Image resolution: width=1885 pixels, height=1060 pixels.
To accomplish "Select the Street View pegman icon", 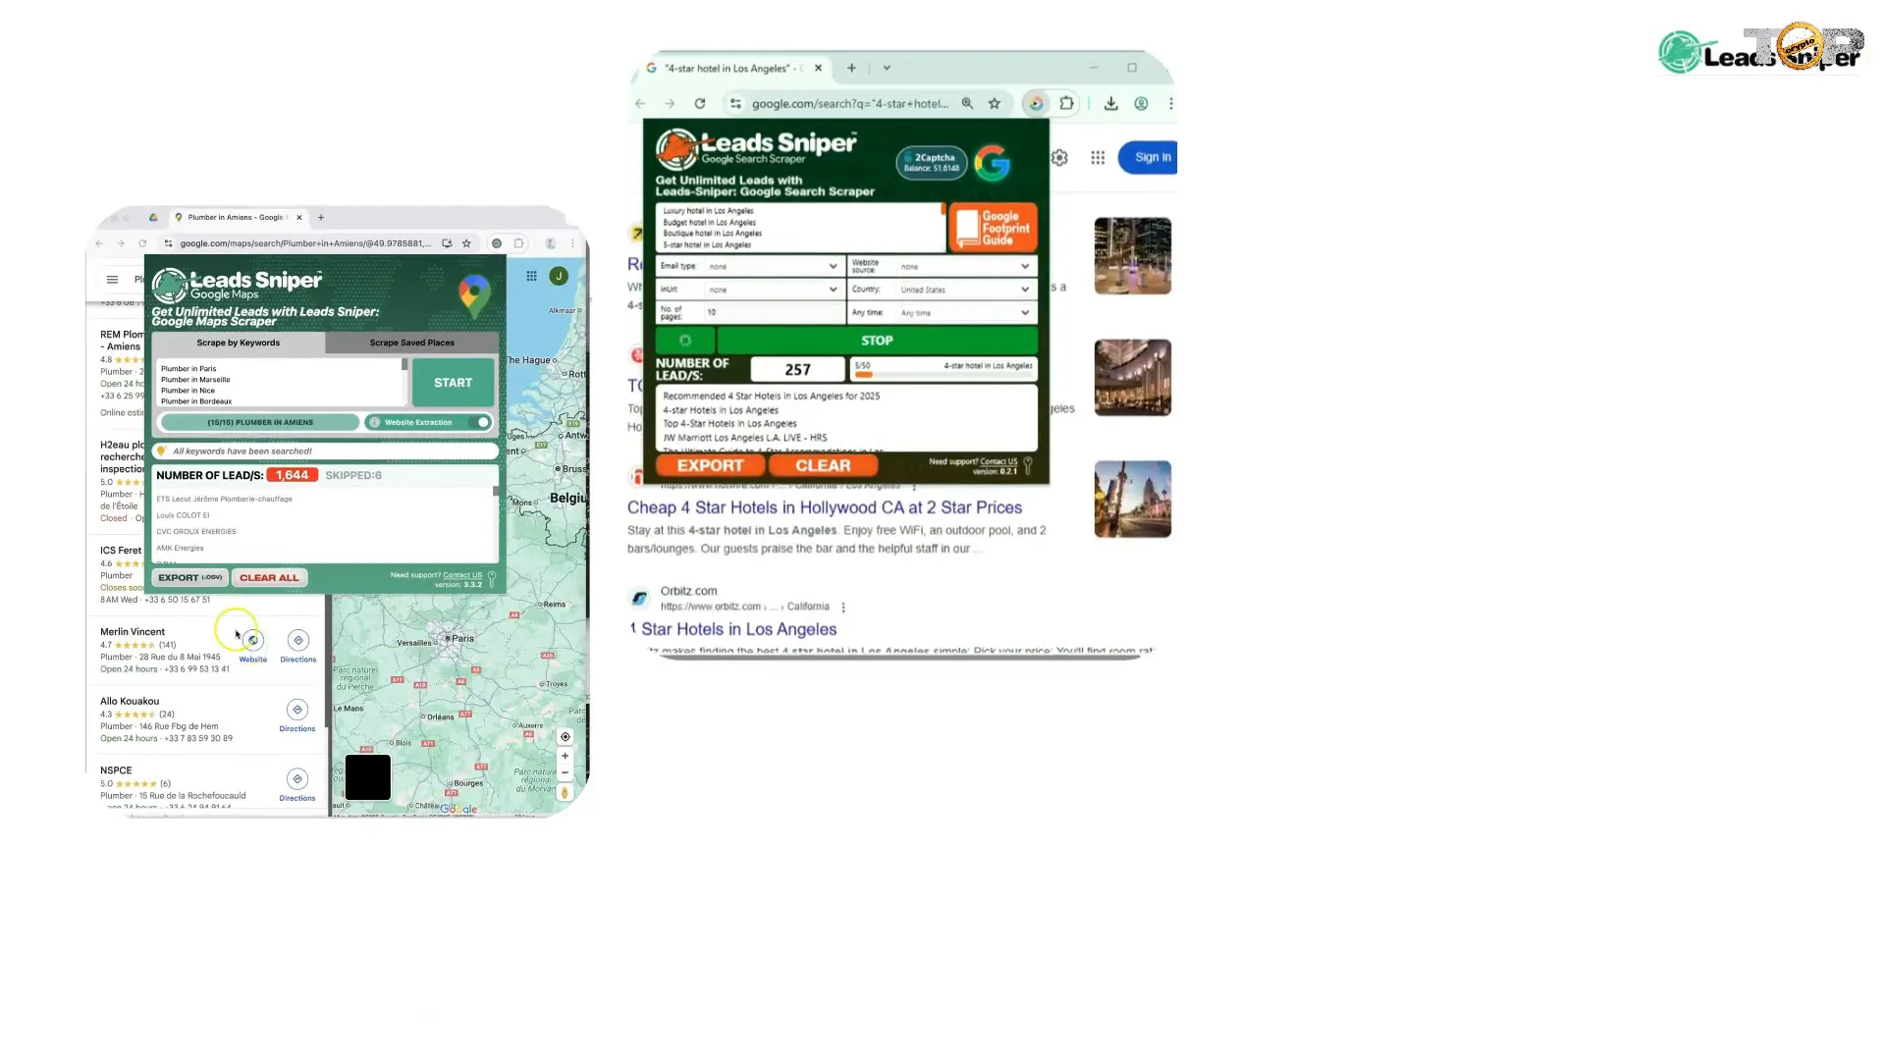I will pos(565,793).
